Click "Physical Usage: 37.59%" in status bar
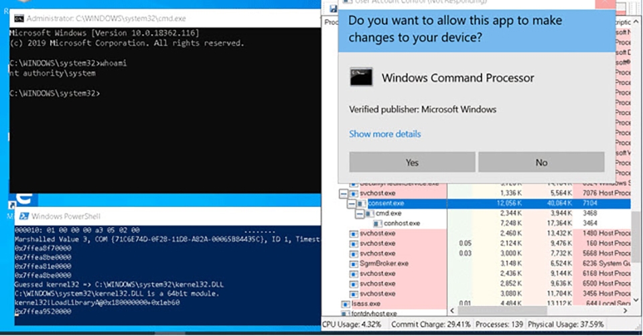This screenshot has width=643, height=336. click(x=565, y=324)
